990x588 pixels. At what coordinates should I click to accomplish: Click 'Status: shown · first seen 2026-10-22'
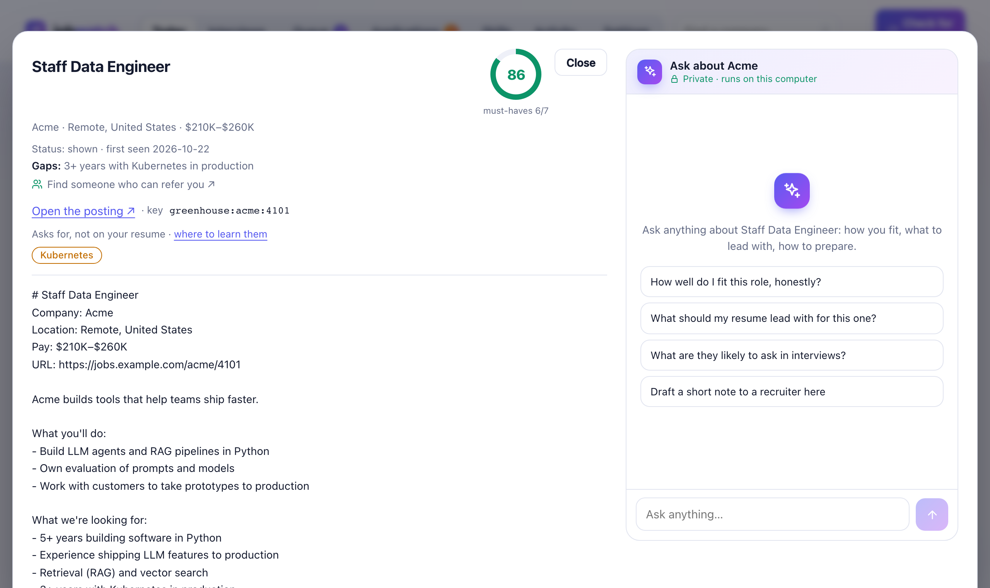[x=120, y=149]
